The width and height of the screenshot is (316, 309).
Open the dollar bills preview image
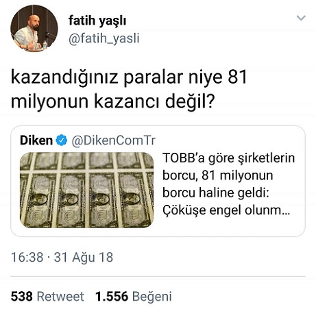point(87,190)
